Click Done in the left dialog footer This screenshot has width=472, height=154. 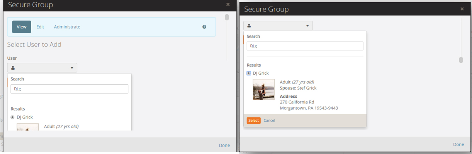224,145
